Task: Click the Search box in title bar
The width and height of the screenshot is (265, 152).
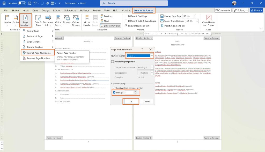Action: coord(134,3)
